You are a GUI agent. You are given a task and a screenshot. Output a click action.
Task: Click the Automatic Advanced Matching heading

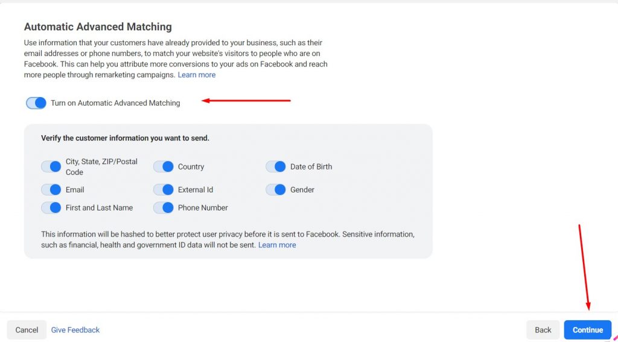98,27
